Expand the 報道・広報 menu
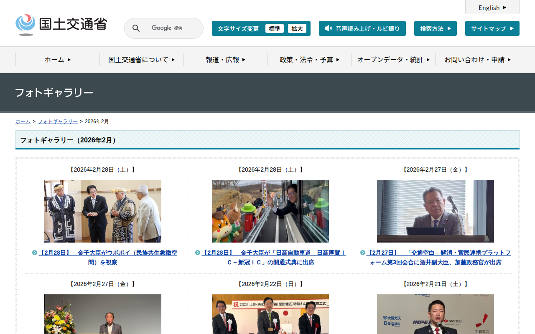The image size is (535, 334). point(225,60)
